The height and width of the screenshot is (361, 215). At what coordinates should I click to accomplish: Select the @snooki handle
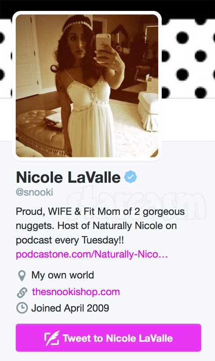[35, 192]
